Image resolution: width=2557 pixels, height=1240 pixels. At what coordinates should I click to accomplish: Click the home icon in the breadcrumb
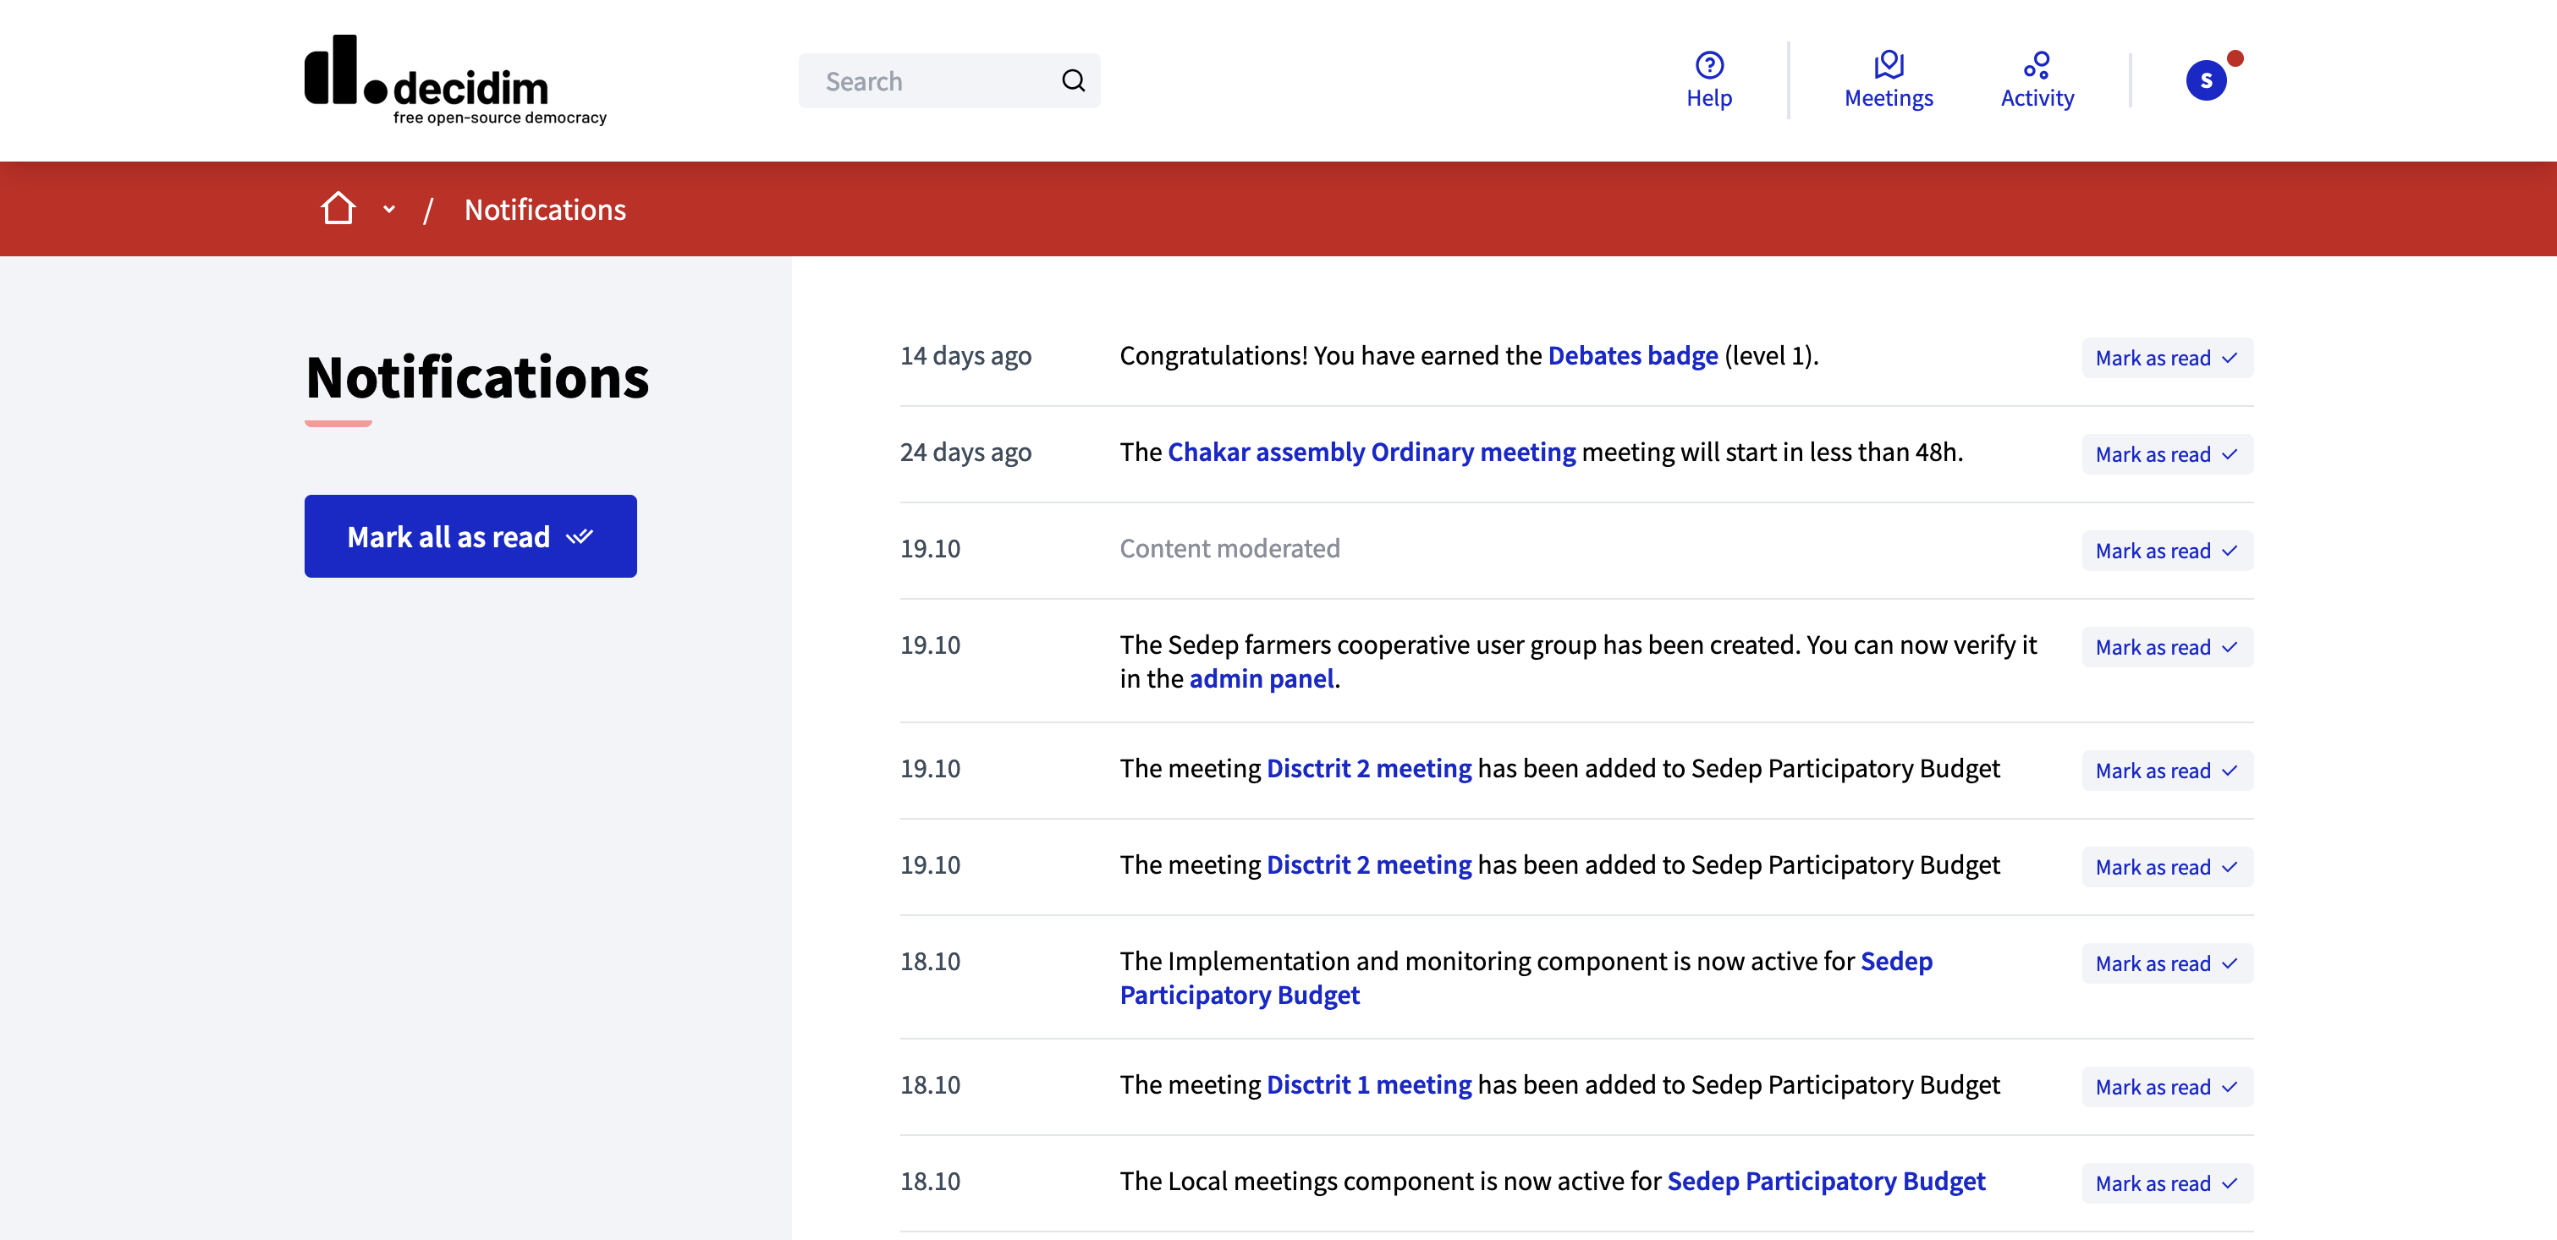point(338,208)
